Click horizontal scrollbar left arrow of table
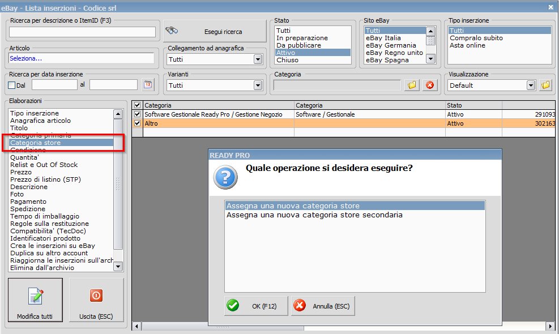Image resolution: width=559 pixels, height=334 pixels. tap(137, 326)
